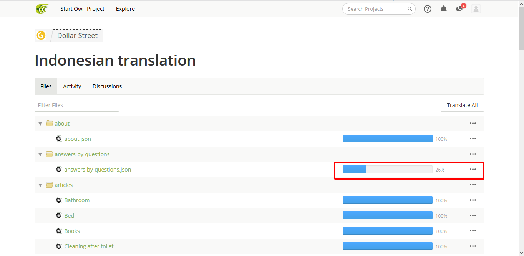
Task: Open messages icon with red badge
Action: pyautogui.click(x=460, y=8)
